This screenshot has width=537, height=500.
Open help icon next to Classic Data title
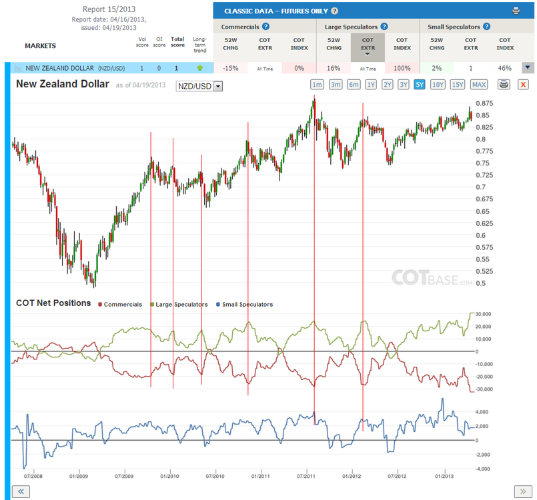[335, 11]
